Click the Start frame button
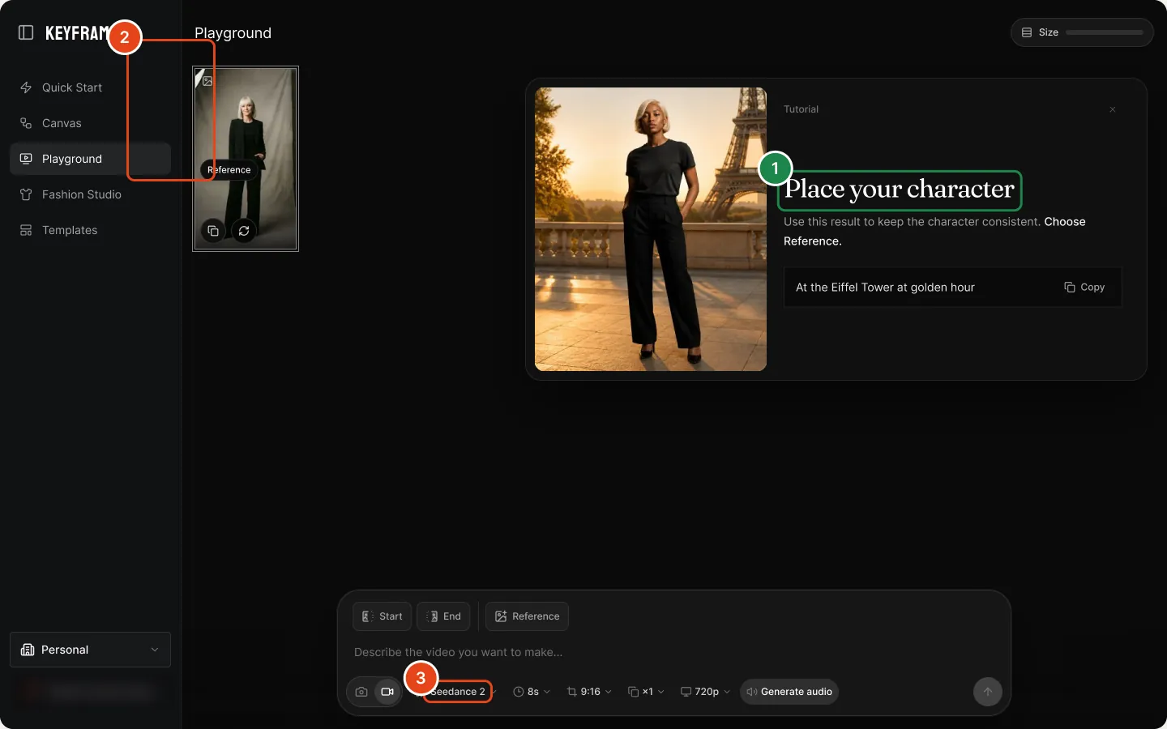This screenshot has width=1167, height=729. [x=383, y=616]
